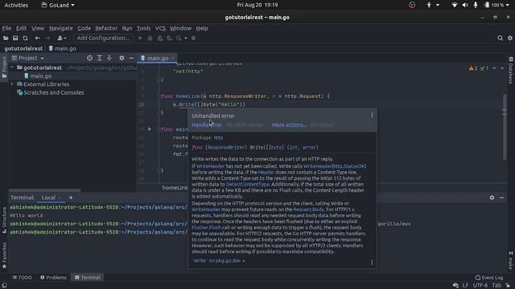Click the Search Everywhere magnifier icon
This screenshot has height=289, width=515.
click(x=500, y=38)
